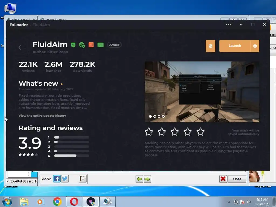Select the third screenshot carousel dot
The width and height of the screenshot is (276, 207).
click(x=159, y=116)
